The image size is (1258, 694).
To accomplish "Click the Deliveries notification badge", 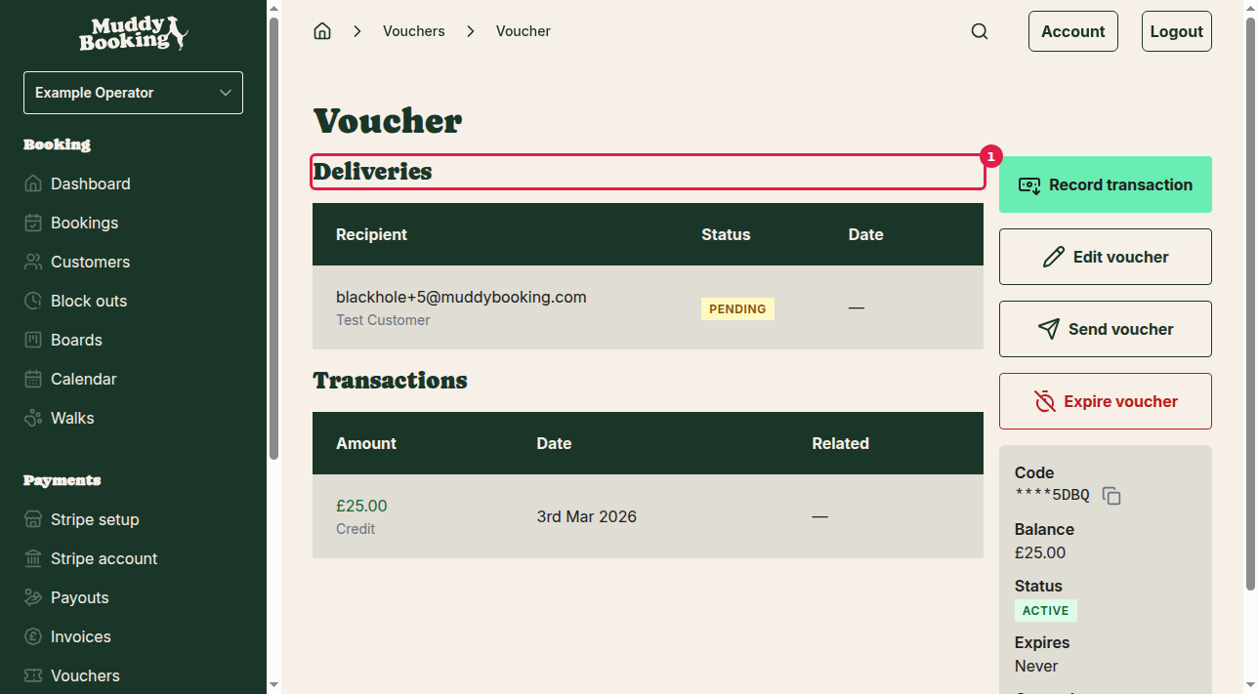I will (x=990, y=156).
